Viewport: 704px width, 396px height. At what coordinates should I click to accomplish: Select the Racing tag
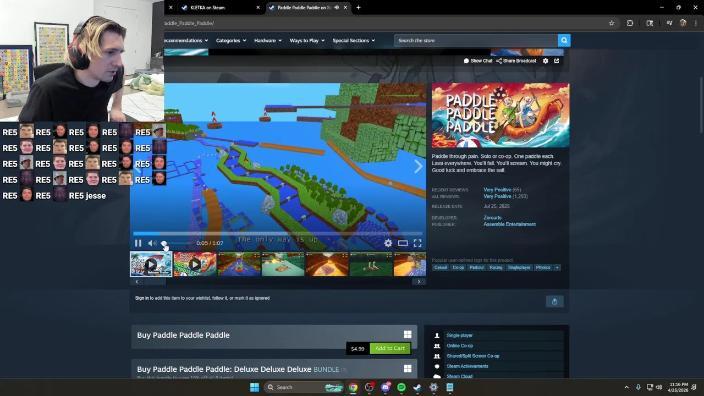coord(496,267)
